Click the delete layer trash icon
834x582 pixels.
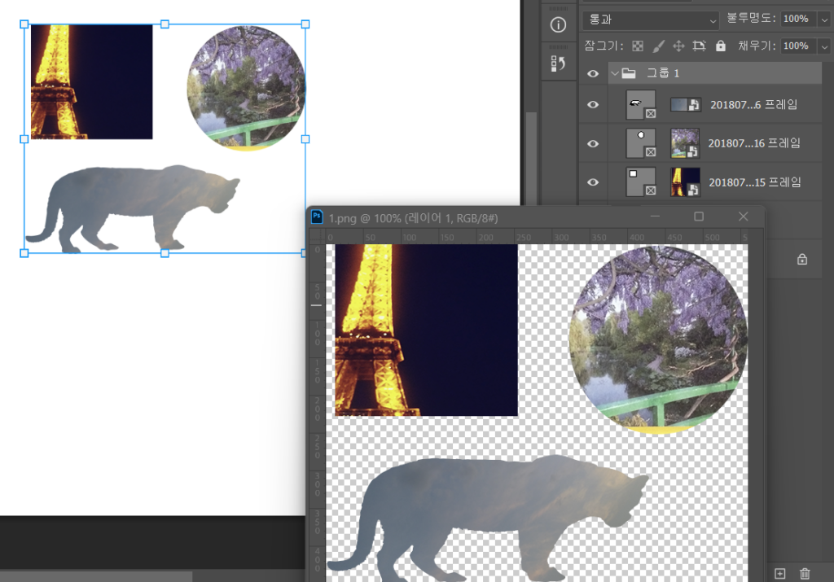[x=805, y=574]
